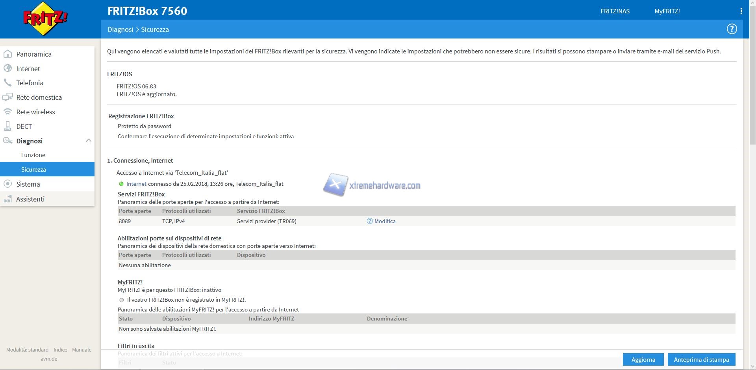The width and height of the screenshot is (756, 370).
Task: Click the DECT handset icon
Action: click(7, 126)
